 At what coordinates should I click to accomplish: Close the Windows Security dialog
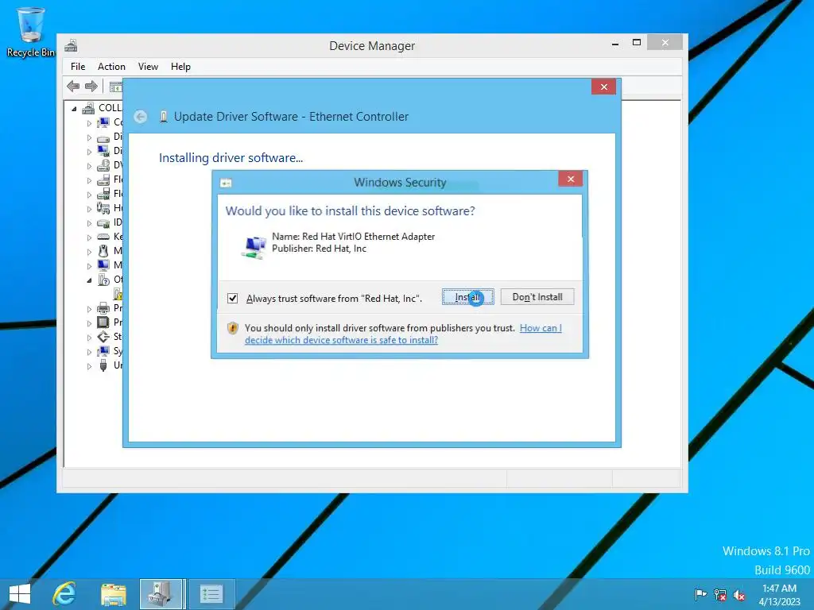pyautogui.click(x=571, y=179)
